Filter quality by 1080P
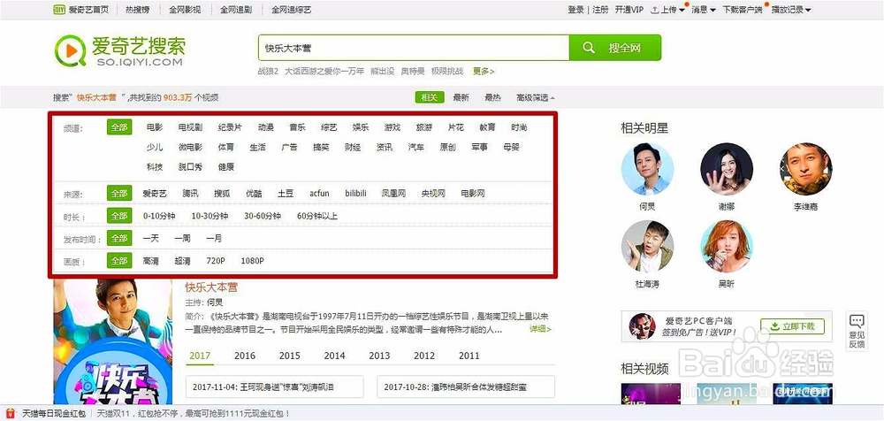The width and height of the screenshot is (884, 421). click(252, 261)
